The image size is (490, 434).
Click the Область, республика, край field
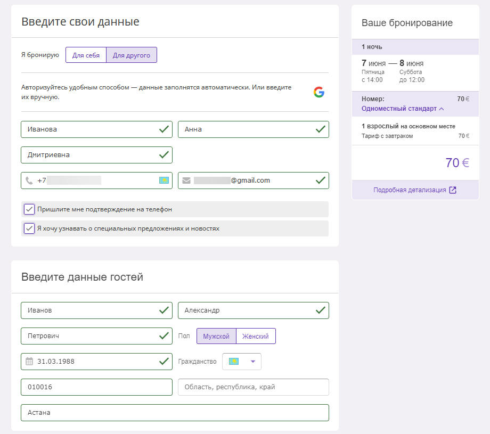(x=254, y=387)
